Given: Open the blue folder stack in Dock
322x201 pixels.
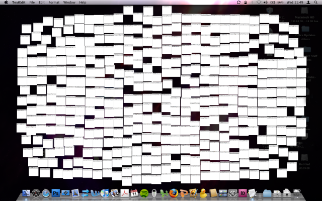Looking at the screenshot, I should 267,193.
